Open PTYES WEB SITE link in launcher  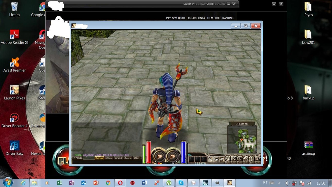pyautogui.click(x=176, y=18)
